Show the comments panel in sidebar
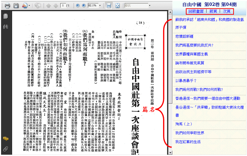 click(x=5, y=139)
